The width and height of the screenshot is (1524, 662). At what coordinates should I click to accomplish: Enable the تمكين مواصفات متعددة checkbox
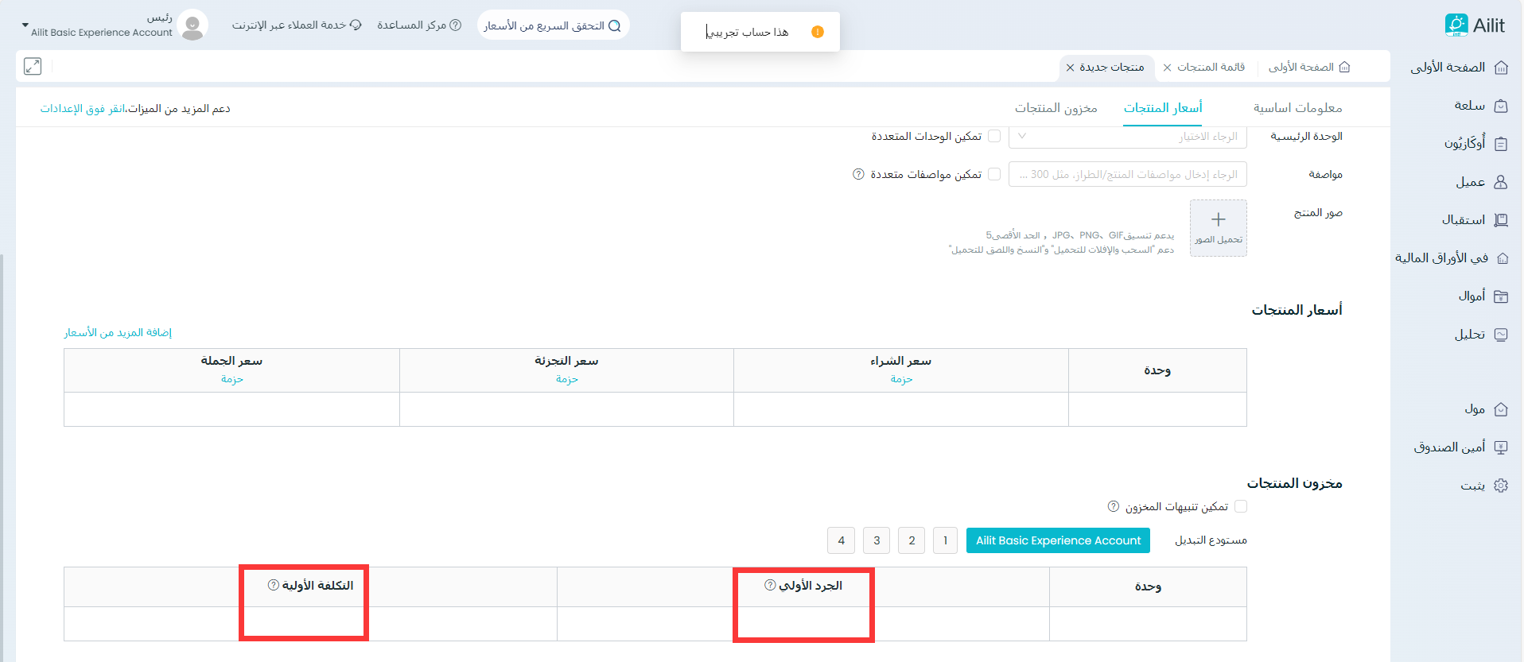tap(994, 174)
